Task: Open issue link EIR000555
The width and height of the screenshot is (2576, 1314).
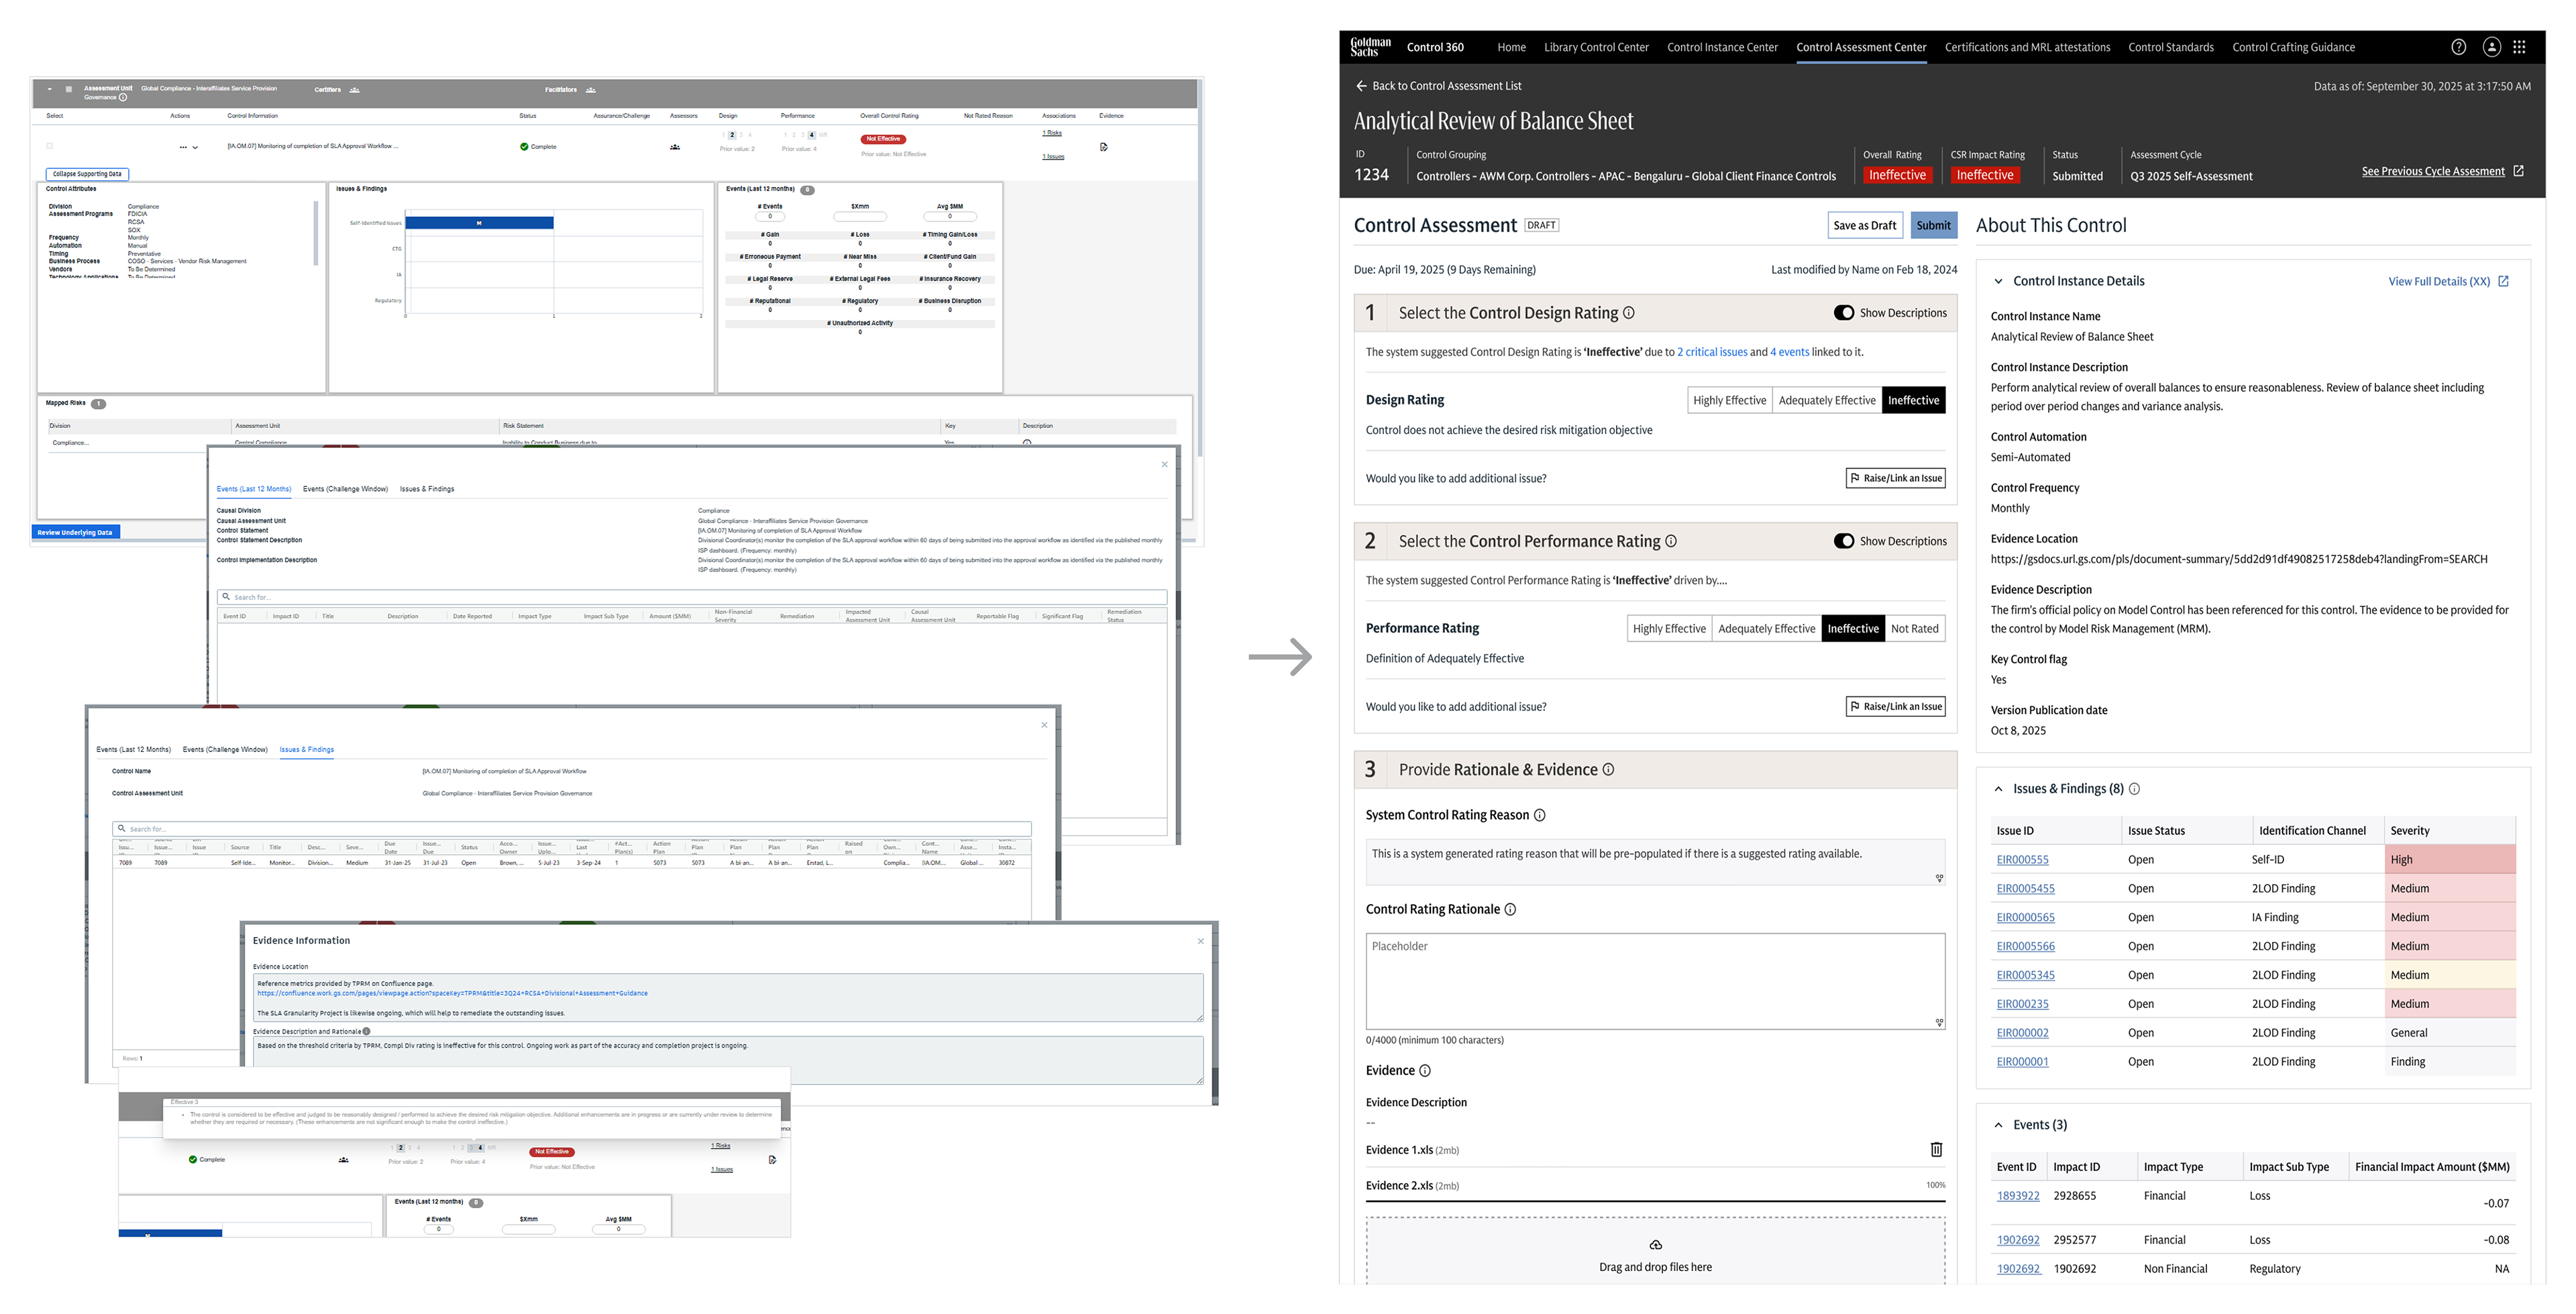Action: click(2022, 860)
